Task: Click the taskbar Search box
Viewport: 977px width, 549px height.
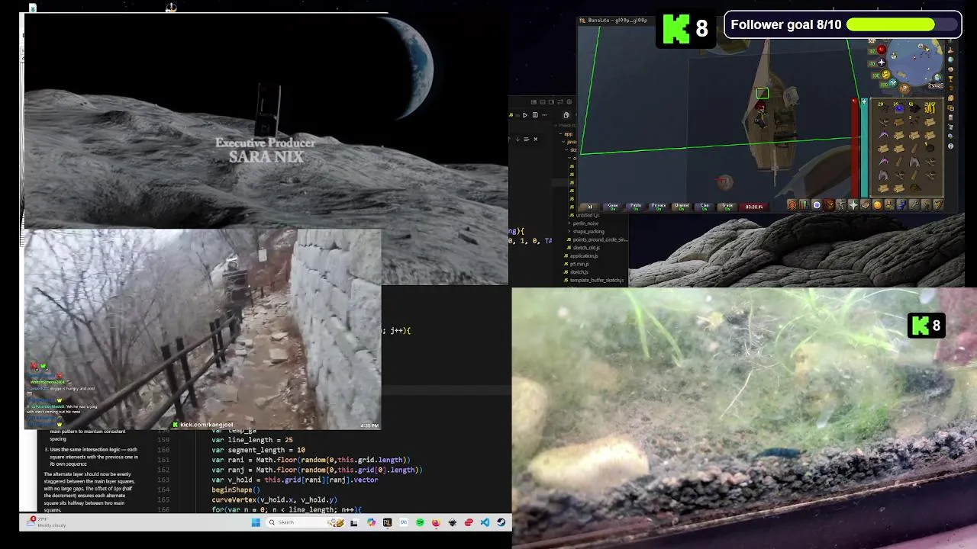Action: click(x=305, y=522)
